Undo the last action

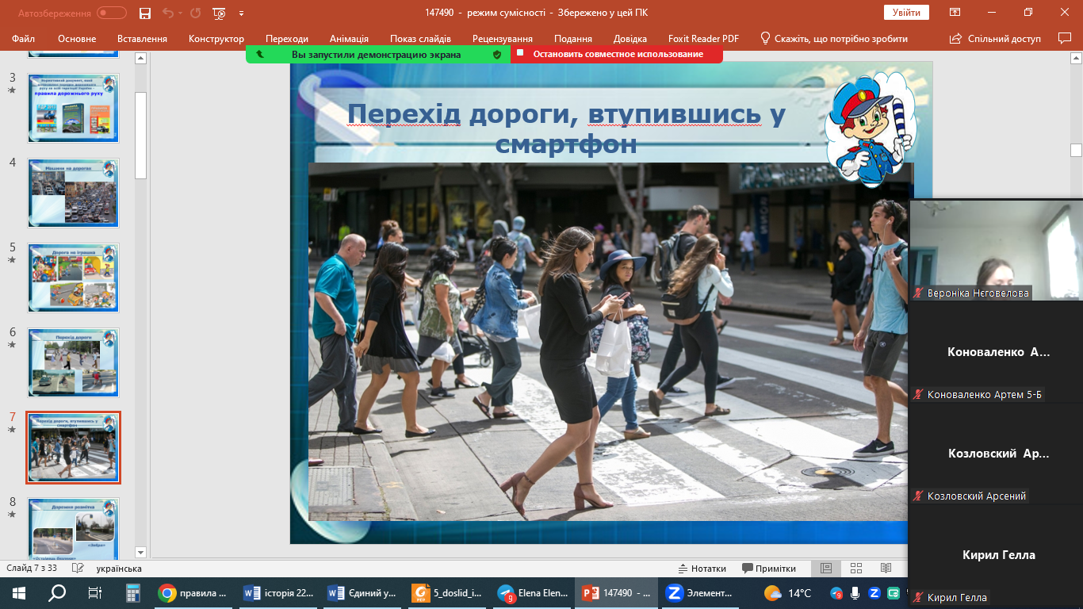point(167,13)
